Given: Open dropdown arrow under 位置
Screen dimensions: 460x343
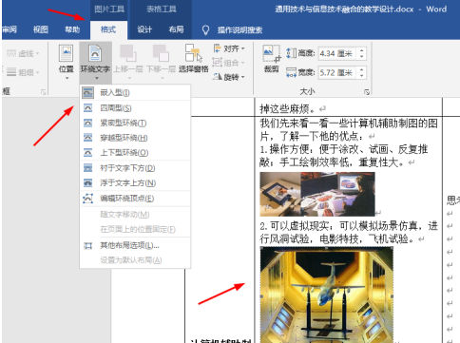Looking at the screenshot, I should pos(67,78).
